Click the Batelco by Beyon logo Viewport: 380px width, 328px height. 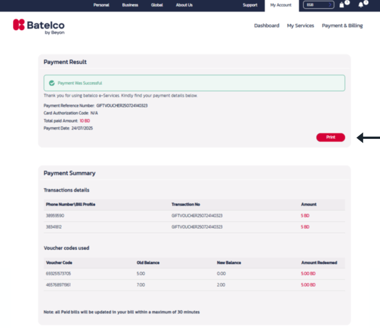pos(39,26)
